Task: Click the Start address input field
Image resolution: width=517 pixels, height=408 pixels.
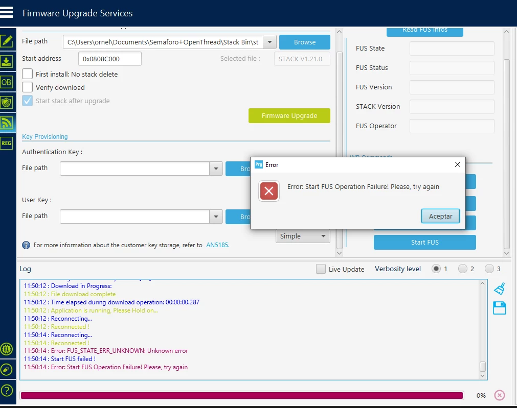Action: (x=110, y=59)
